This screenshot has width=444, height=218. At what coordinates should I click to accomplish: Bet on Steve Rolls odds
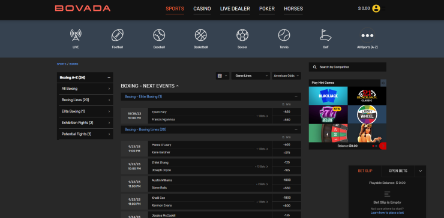tap(287, 188)
